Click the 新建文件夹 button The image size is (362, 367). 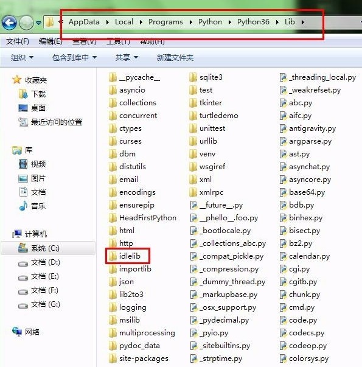point(175,57)
